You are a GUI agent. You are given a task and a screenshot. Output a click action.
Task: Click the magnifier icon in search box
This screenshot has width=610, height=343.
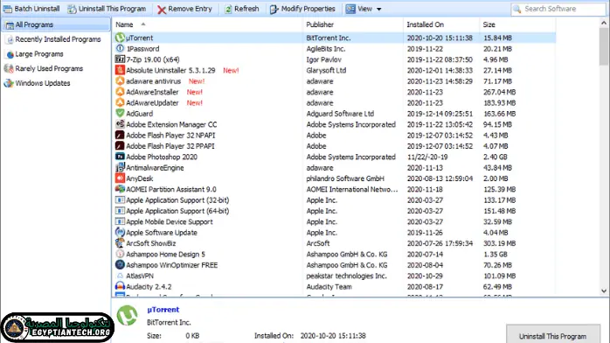pos(517,9)
